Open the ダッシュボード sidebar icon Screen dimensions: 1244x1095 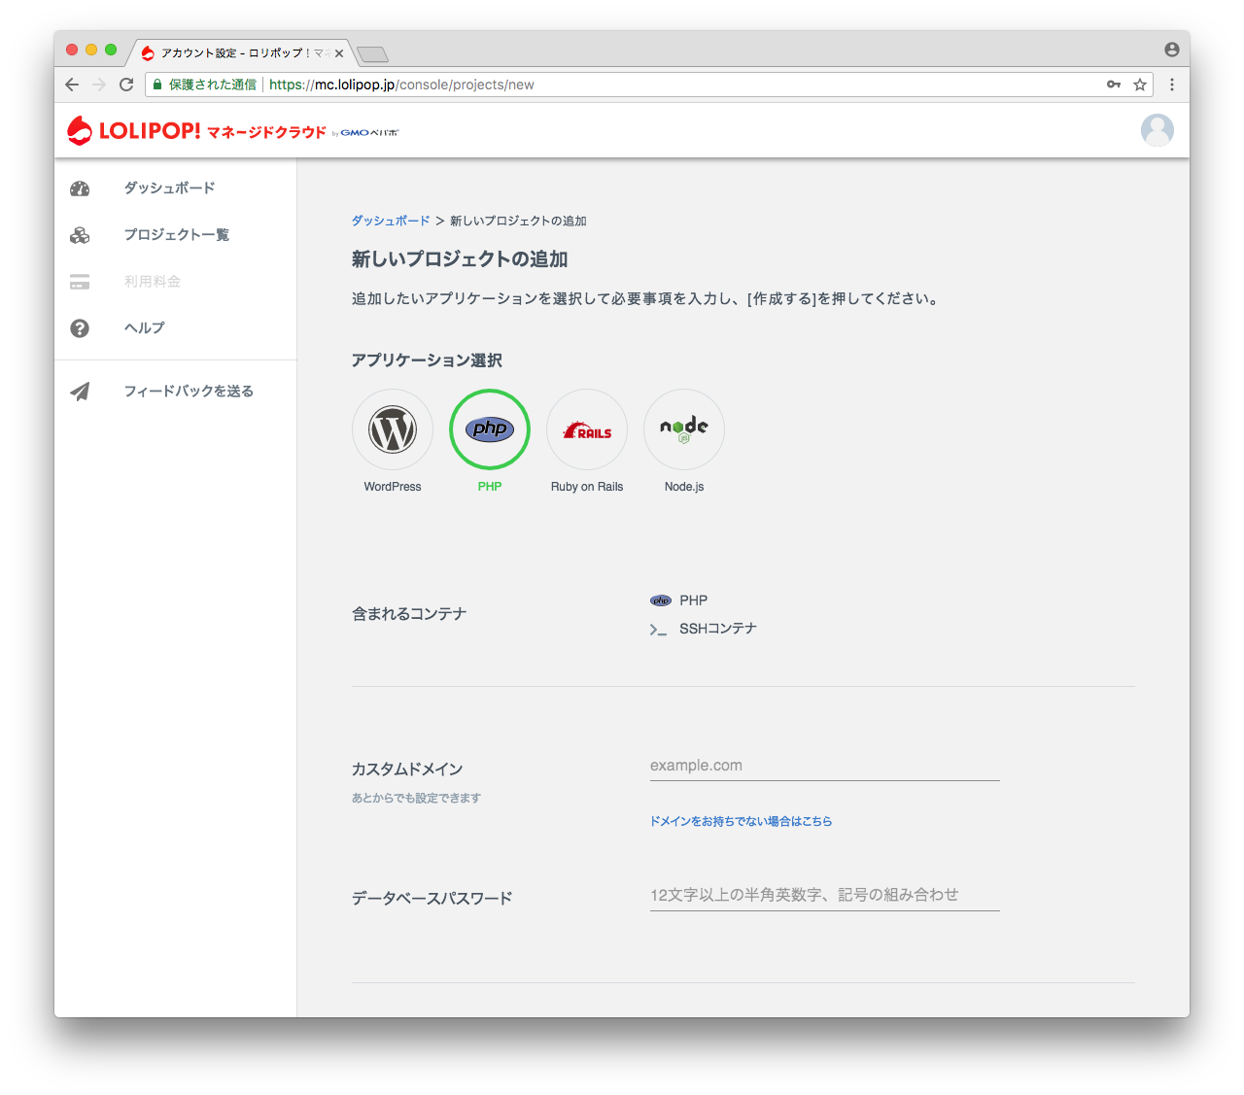(79, 188)
